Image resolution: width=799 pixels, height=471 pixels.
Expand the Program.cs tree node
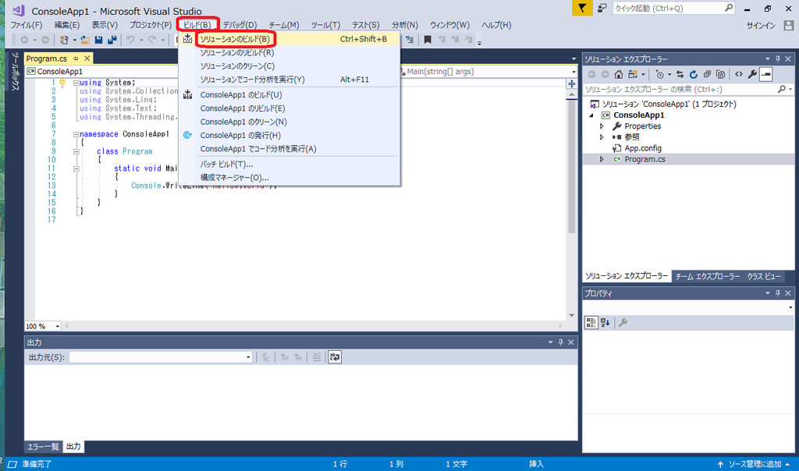pos(602,159)
